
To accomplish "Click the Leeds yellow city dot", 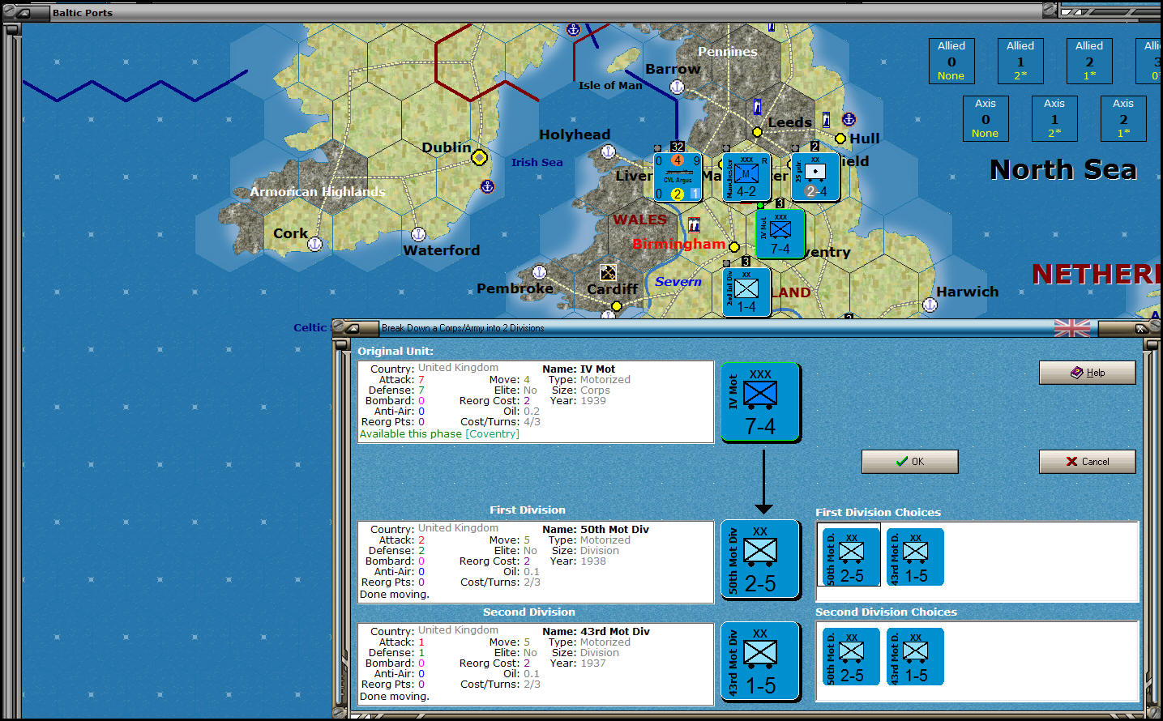I will pyautogui.click(x=757, y=132).
